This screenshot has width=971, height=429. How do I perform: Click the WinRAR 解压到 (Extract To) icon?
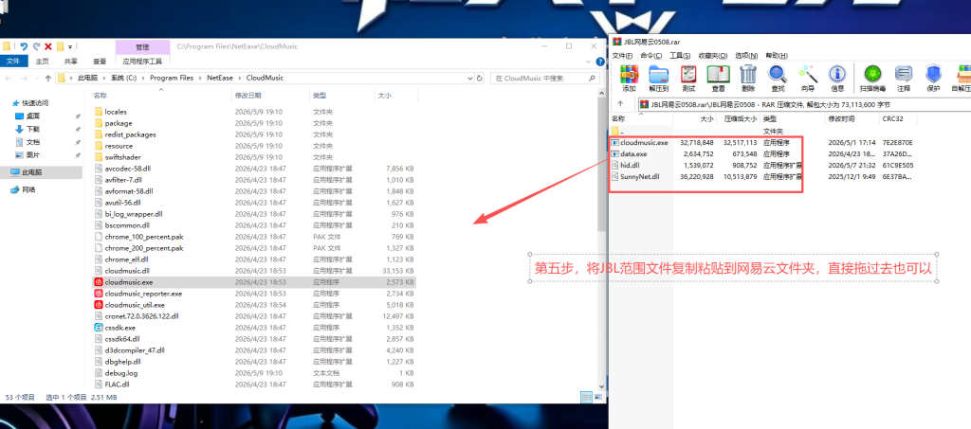[658, 79]
